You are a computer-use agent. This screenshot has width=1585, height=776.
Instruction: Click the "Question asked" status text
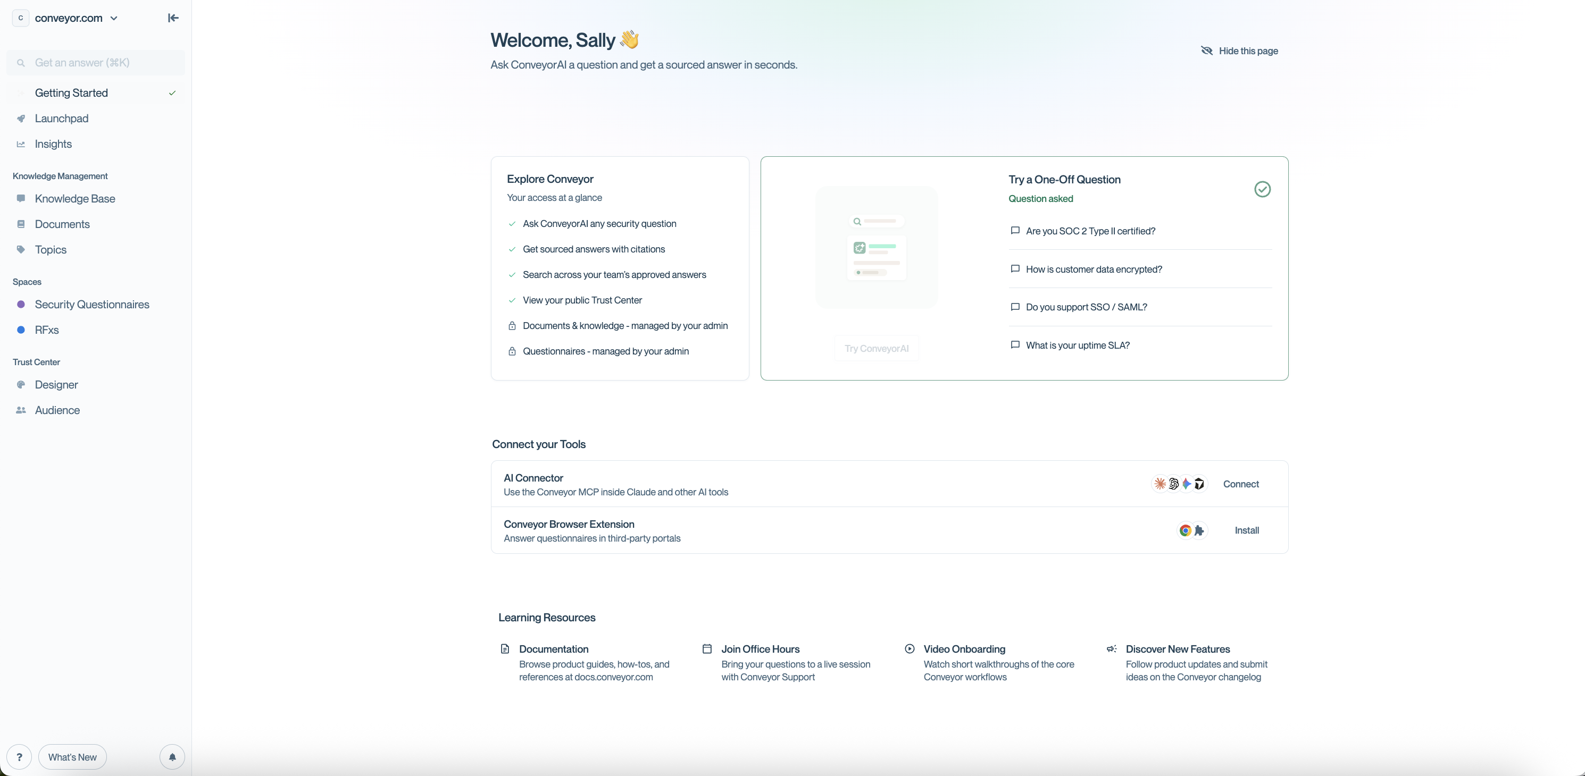(x=1040, y=199)
